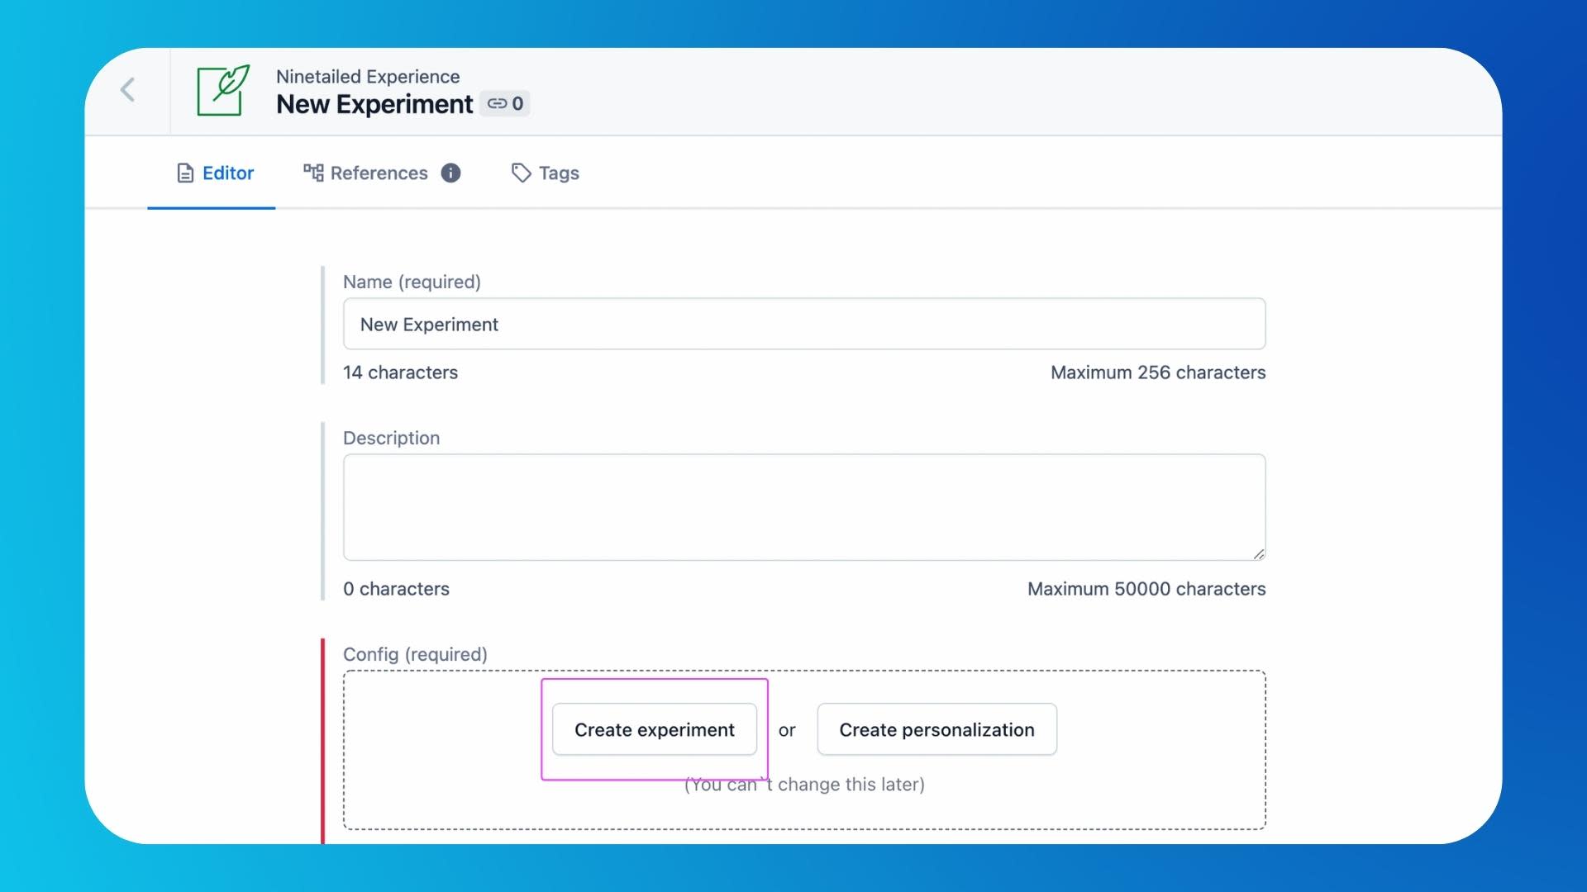The image size is (1587, 892).
Task: Click the New Experiment header title
Action: point(374,104)
